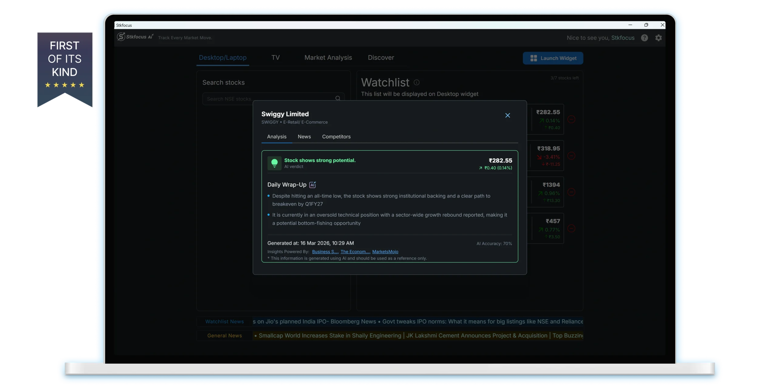Click the 3/7 stocks left text
This screenshot has width=780, height=387.
[x=564, y=78]
